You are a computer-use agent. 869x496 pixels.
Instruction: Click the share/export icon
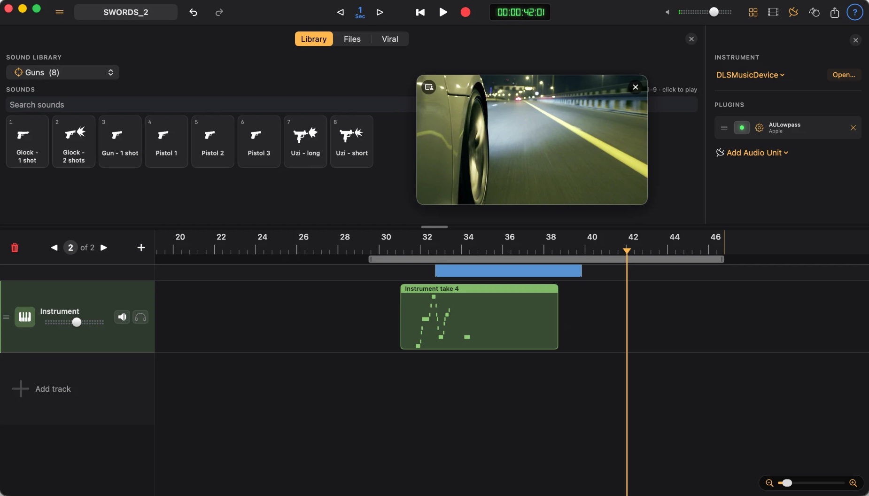click(835, 12)
